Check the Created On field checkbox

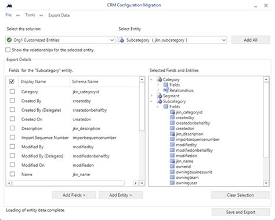(x=12, y=119)
